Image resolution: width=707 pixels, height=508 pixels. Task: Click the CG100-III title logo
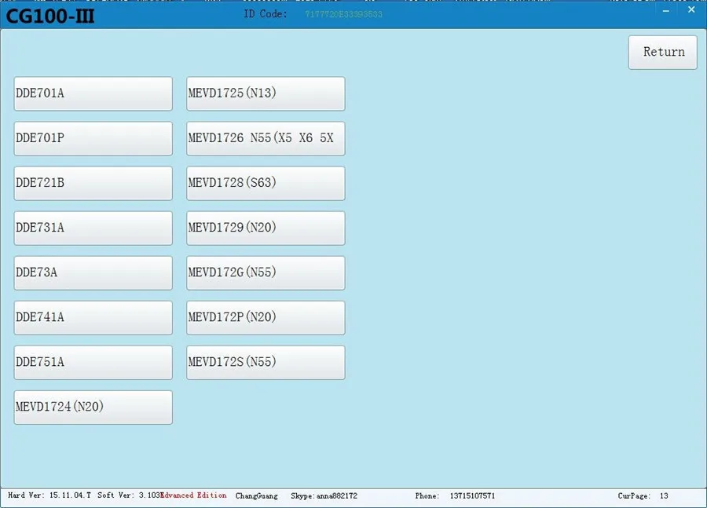click(50, 16)
